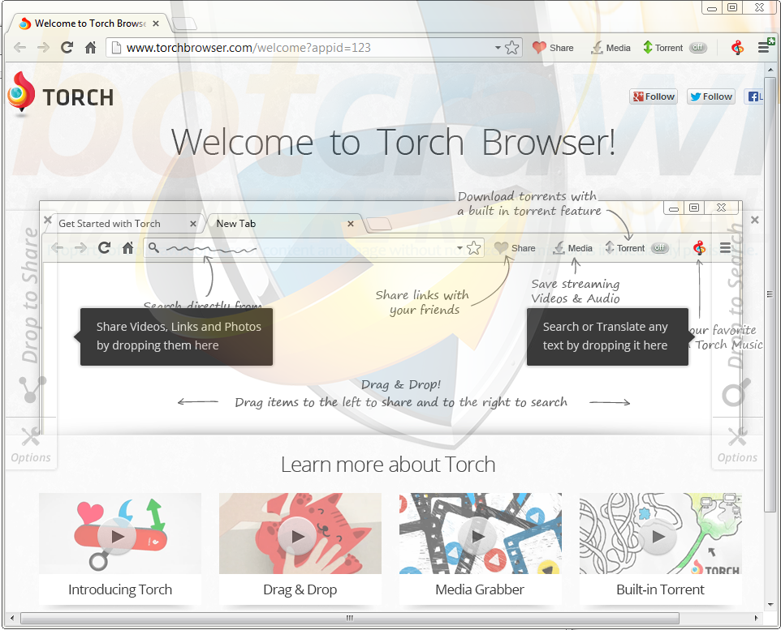Screen dimensions: 781x630
Task: Click the Introducing Torch caption
Action: (x=120, y=589)
